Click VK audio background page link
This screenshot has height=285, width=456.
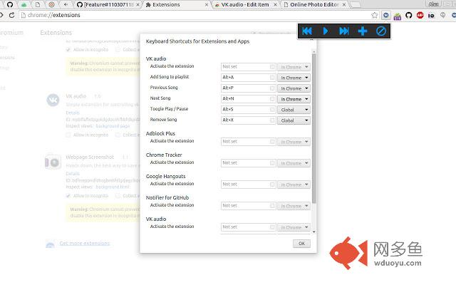tap(113, 126)
